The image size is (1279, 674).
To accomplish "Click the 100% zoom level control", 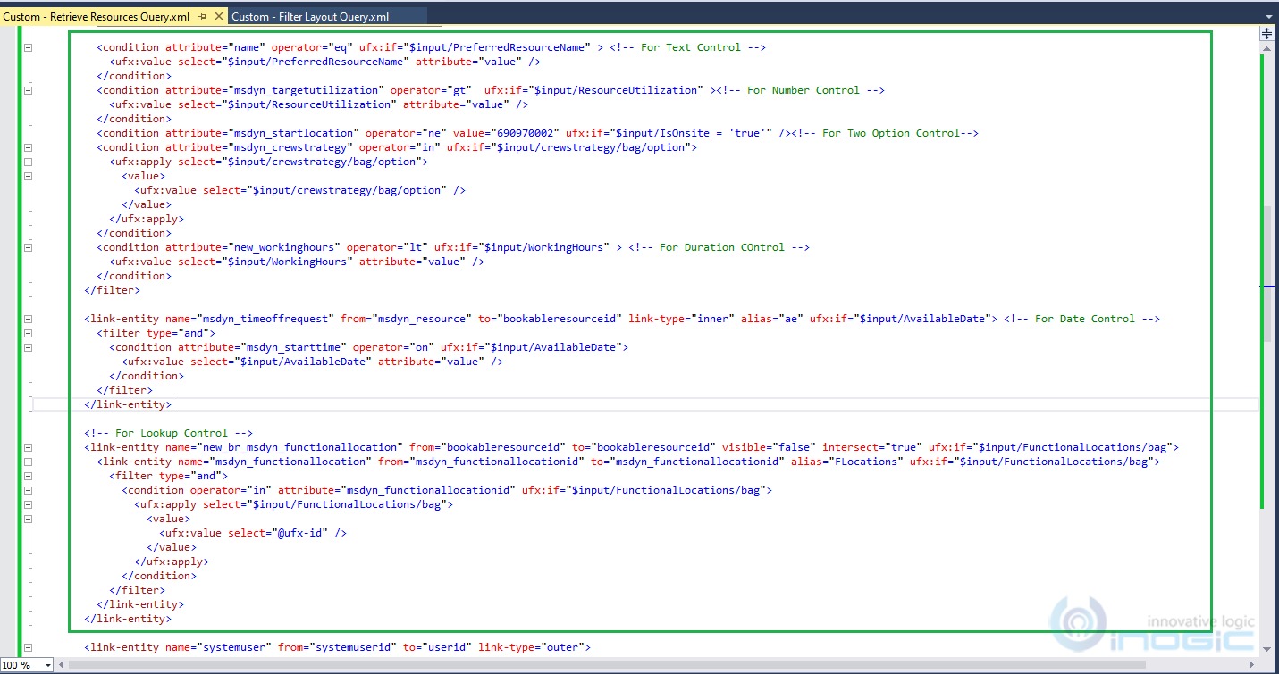I will click(20, 665).
